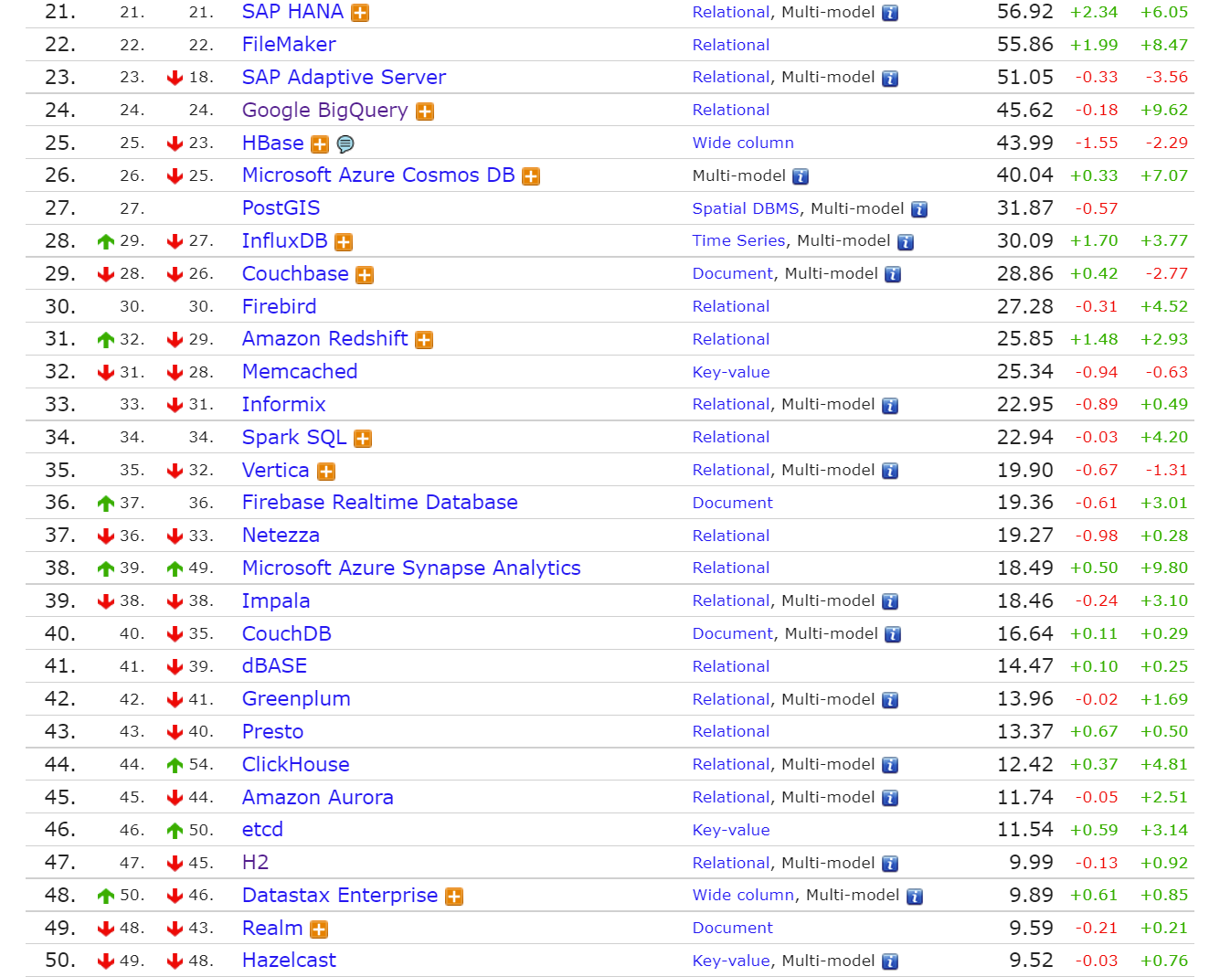Viewport: 1220px width, 977px height.
Task: Click the multi-model info icon for CouchDB
Action: [x=893, y=634]
